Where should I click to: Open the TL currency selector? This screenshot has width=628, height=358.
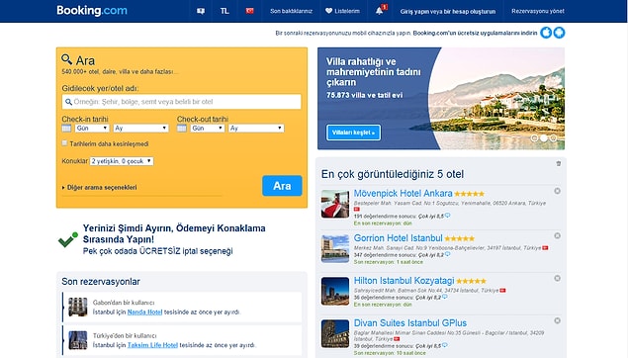point(224,11)
